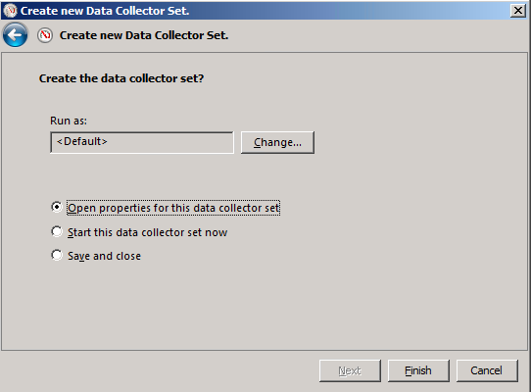Image resolution: width=531 pixels, height=392 pixels.
Task: Select the Open properties radio button
Action: tap(57, 207)
